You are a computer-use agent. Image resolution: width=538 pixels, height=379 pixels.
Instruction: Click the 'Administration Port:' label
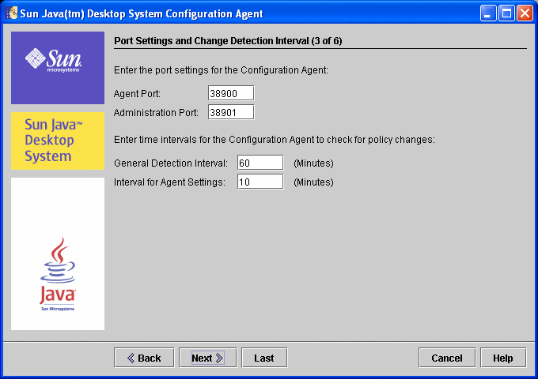(156, 113)
